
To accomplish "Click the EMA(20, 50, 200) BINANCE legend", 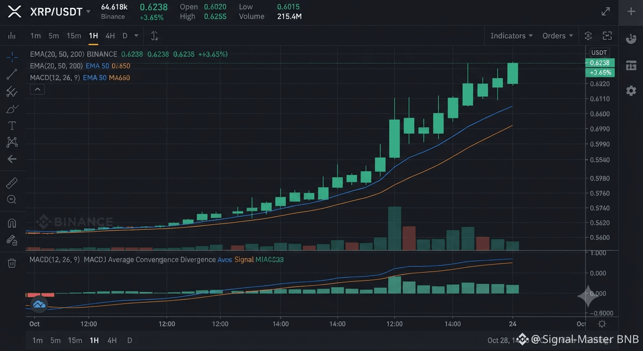I will (x=74, y=54).
